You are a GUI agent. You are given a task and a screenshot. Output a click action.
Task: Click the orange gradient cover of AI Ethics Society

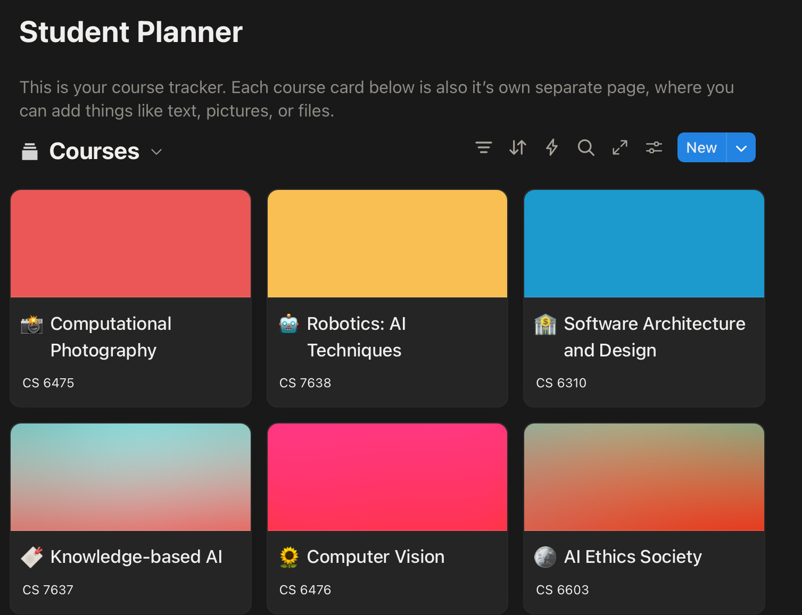click(644, 477)
